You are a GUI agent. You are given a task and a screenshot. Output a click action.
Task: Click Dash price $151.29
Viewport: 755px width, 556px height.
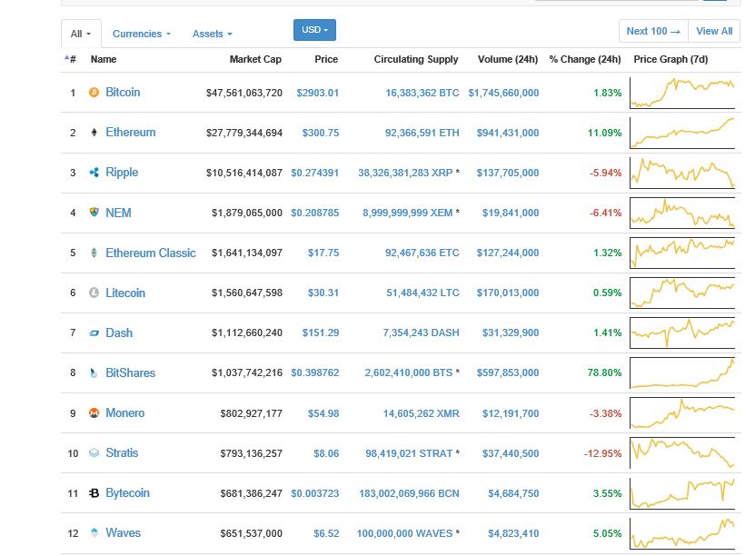coord(320,333)
